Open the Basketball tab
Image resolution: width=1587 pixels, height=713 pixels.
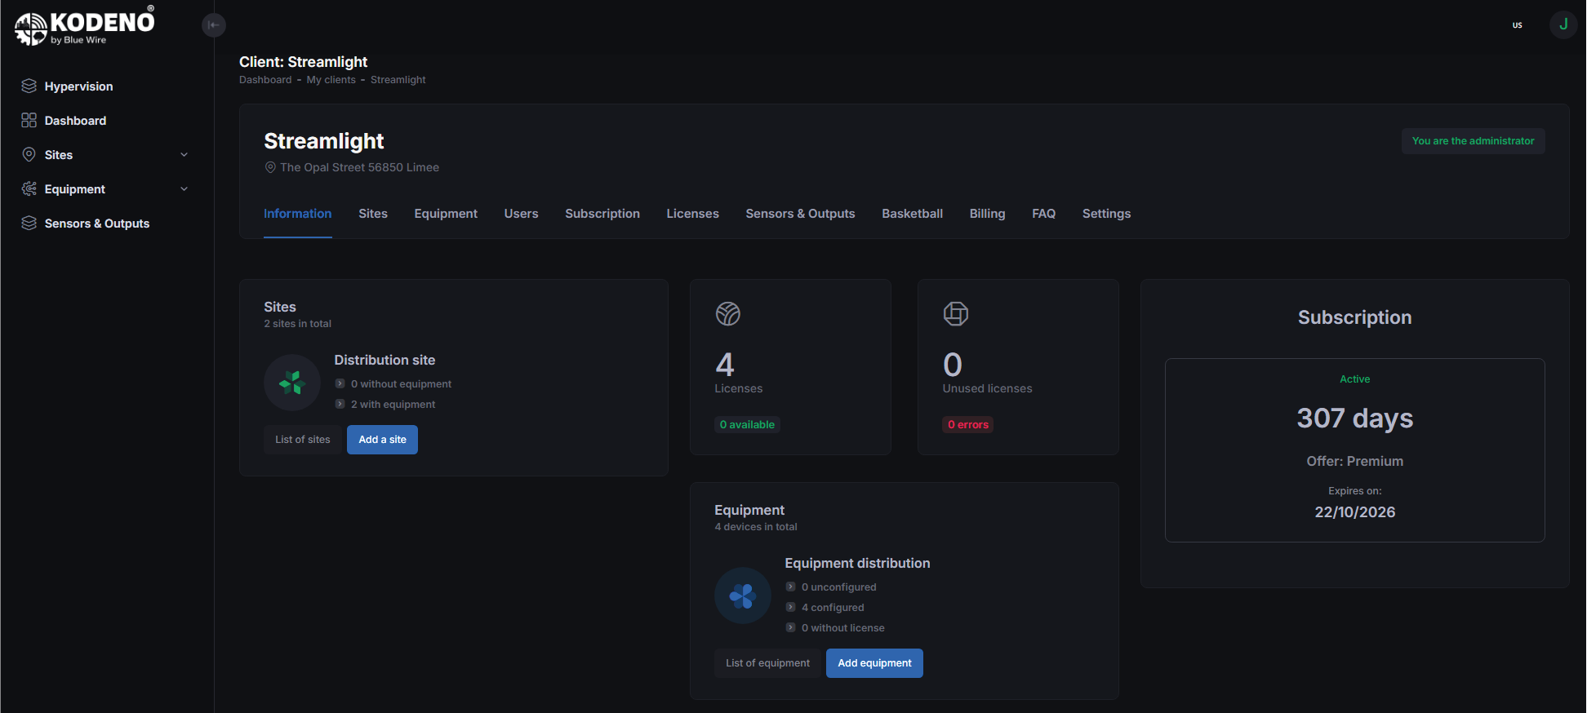pos(912,214)
